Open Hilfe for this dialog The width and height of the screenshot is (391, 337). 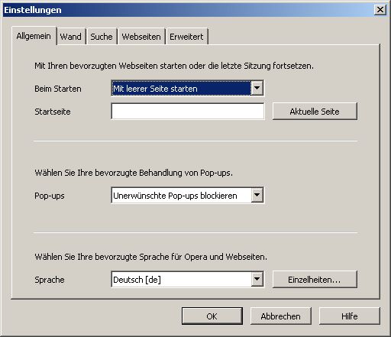coord(350,316)
